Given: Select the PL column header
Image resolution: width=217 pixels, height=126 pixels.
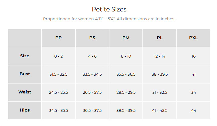Looking at the screenshot, I should 160,38.
